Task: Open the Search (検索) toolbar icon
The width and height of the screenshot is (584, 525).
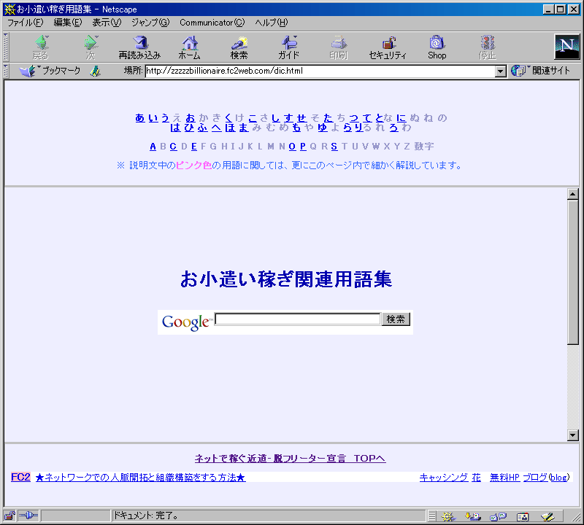Action: pyautogui.click(x=239, y=47)
